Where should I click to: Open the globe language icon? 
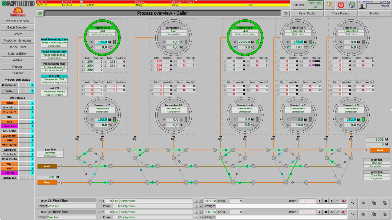[x=352, y=5]
